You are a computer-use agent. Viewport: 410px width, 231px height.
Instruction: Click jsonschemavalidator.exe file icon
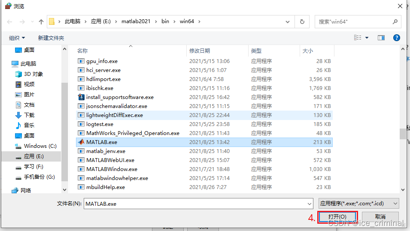(x=81, y=106)
